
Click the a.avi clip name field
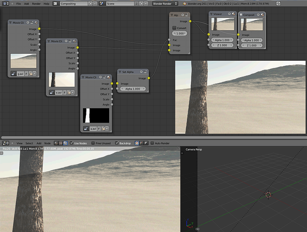coord(93,129)
